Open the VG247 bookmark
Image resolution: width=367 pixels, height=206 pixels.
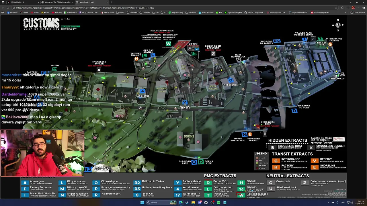point(35,13)
